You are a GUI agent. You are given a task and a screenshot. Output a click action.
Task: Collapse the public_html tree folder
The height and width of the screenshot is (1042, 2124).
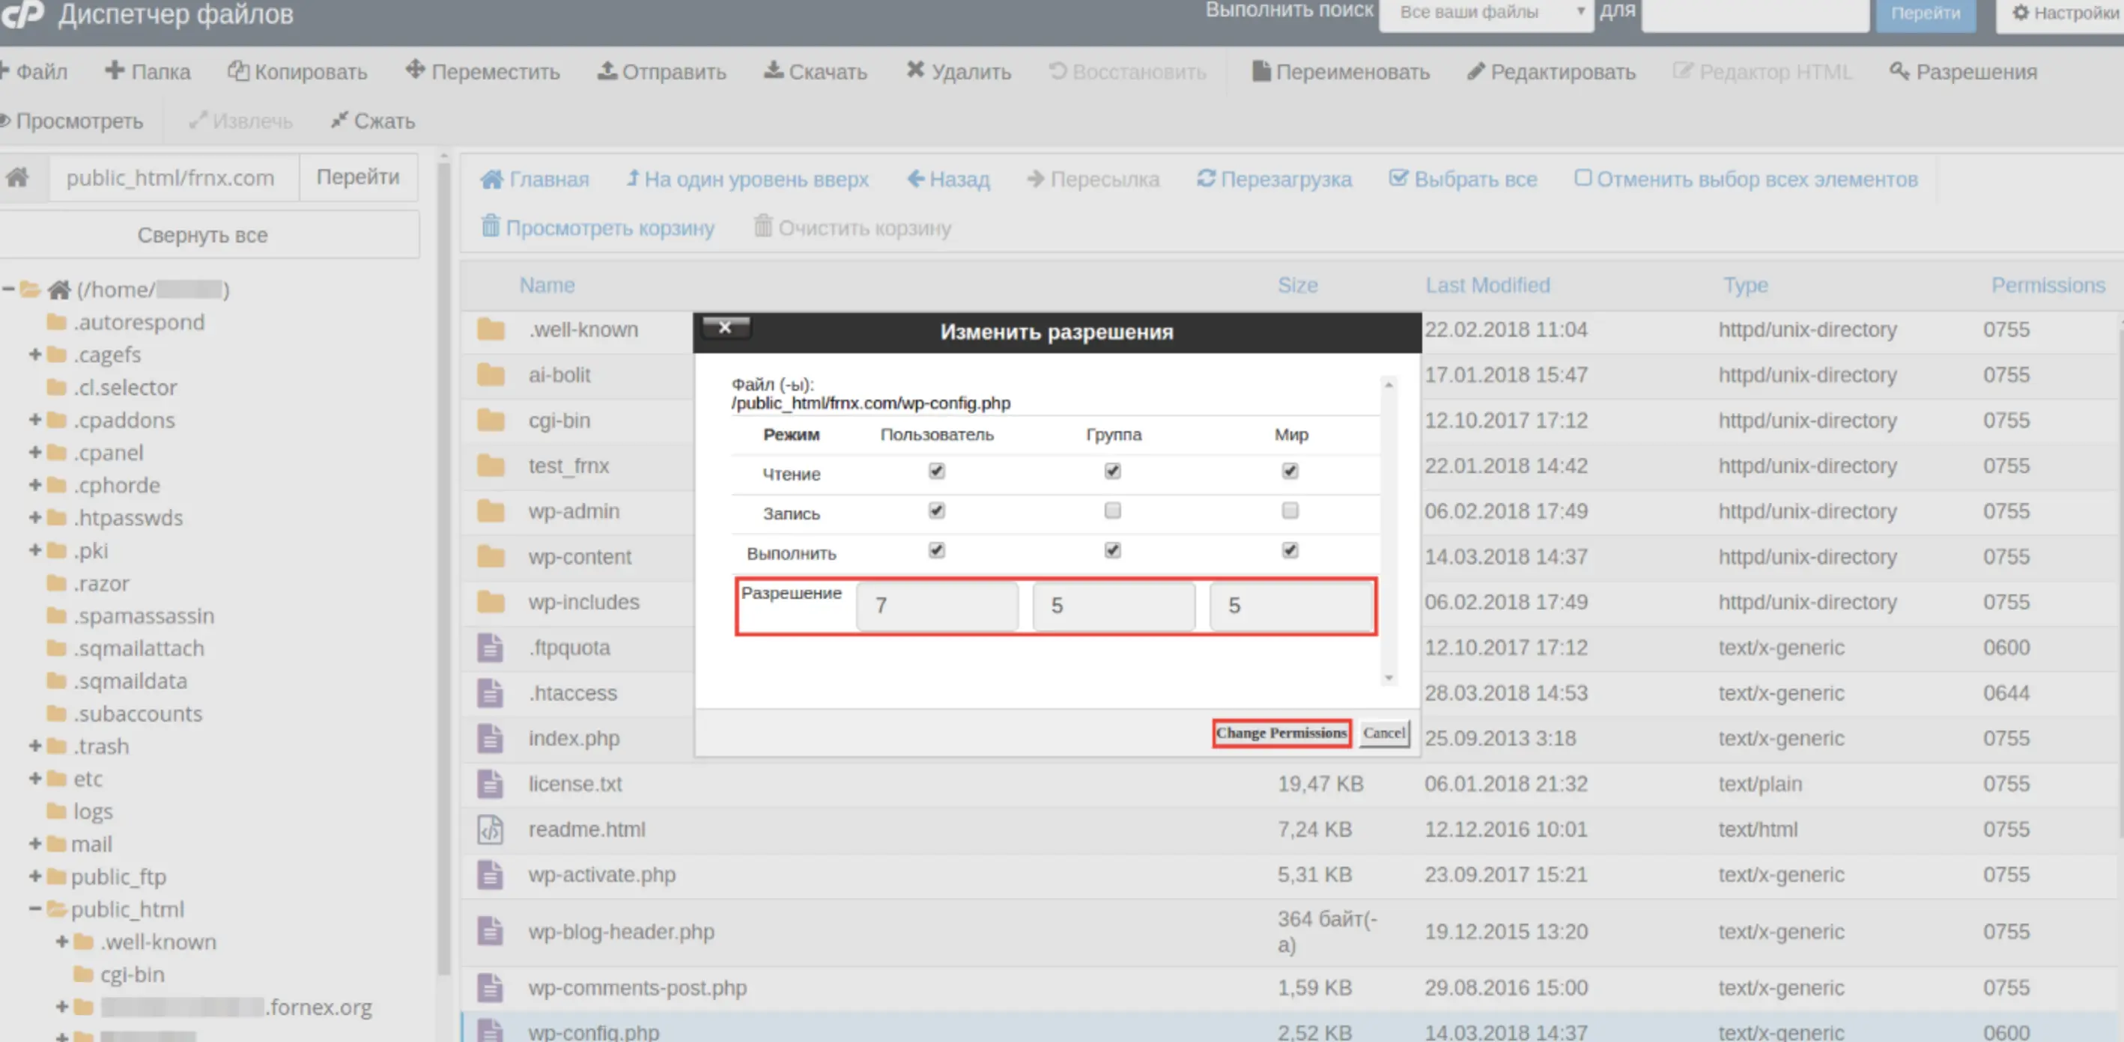coord(34,909)
